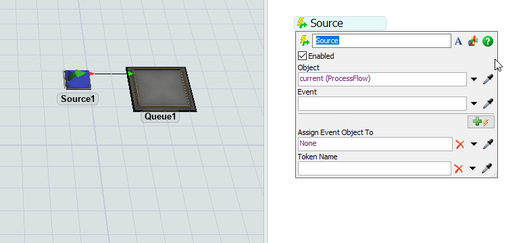This screenshot has height=243, width=527.
Task: Use Assign Event Object To eyedropper
Action: coord(488,144)
